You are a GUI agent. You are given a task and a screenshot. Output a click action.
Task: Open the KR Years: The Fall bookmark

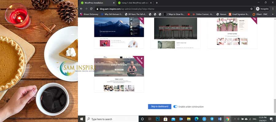[136, 14]
